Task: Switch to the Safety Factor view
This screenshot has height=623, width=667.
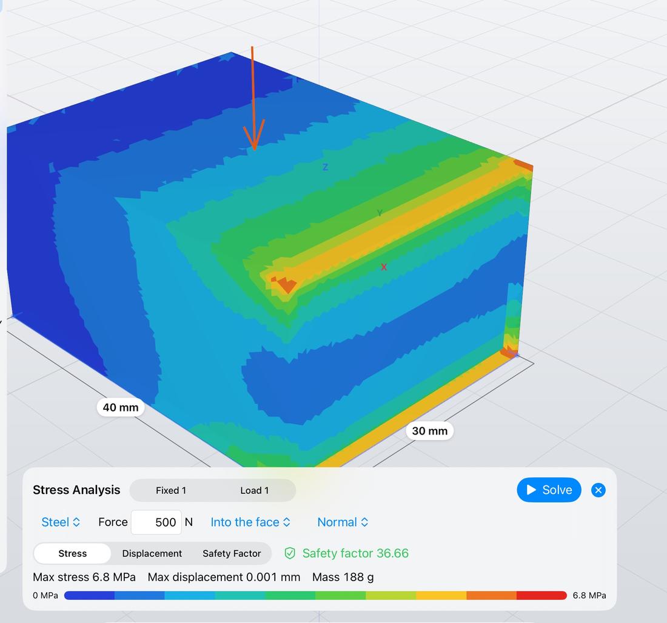Action: [x=232, y=553]
